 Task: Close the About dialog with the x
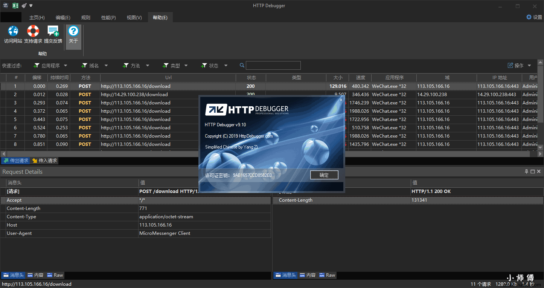pyautogui.click(x=341, y=100)
